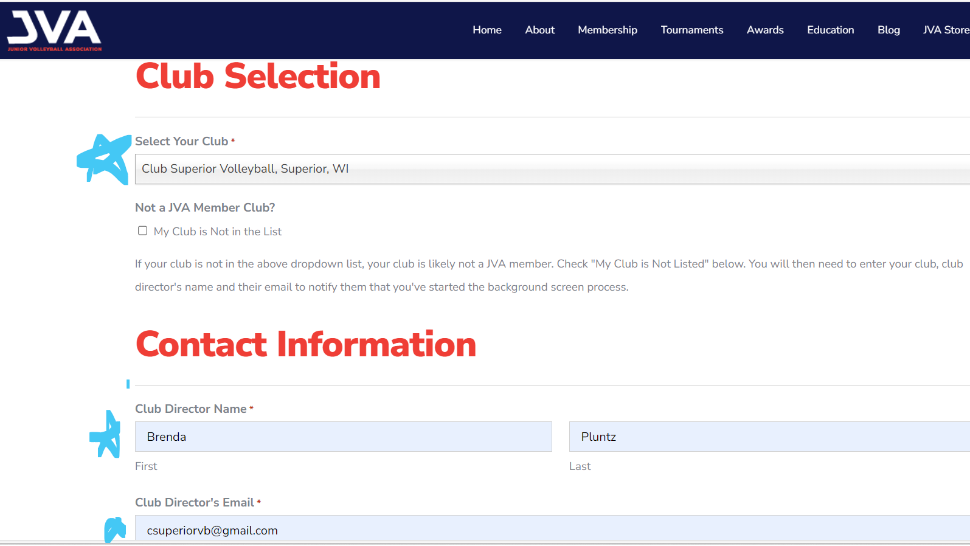Click the Last sublabel under name field
Screen dimensions: 970x546
[x=580, y=466]
